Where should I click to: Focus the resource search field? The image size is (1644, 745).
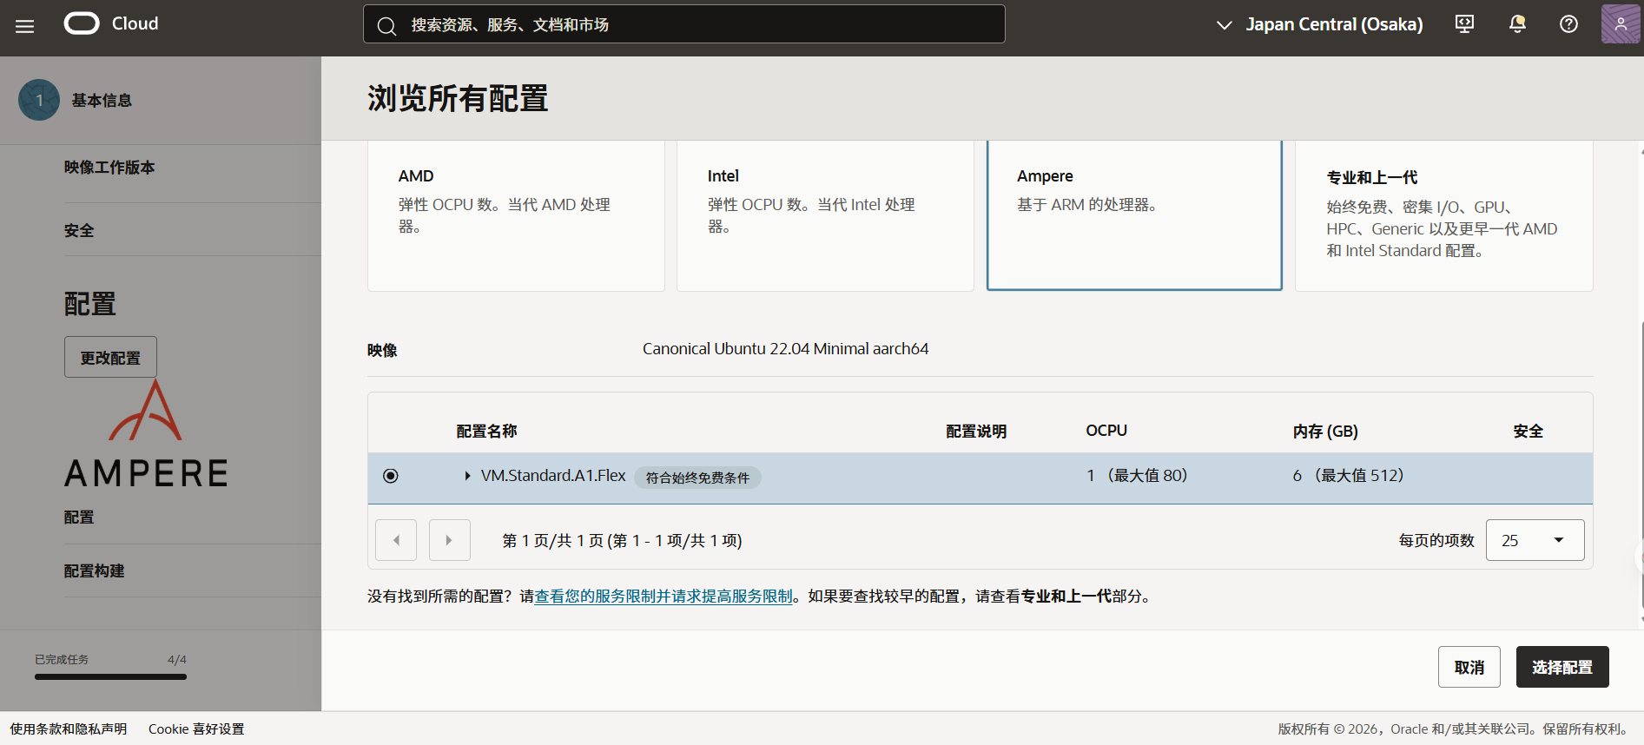(684, 24)
